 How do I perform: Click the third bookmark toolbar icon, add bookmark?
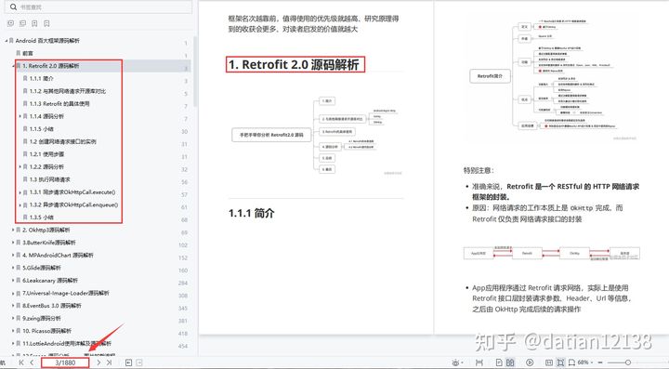point(34,23)
